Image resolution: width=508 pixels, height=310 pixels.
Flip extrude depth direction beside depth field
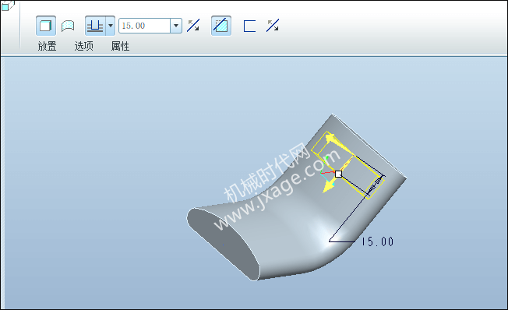[x=193, y=26]
